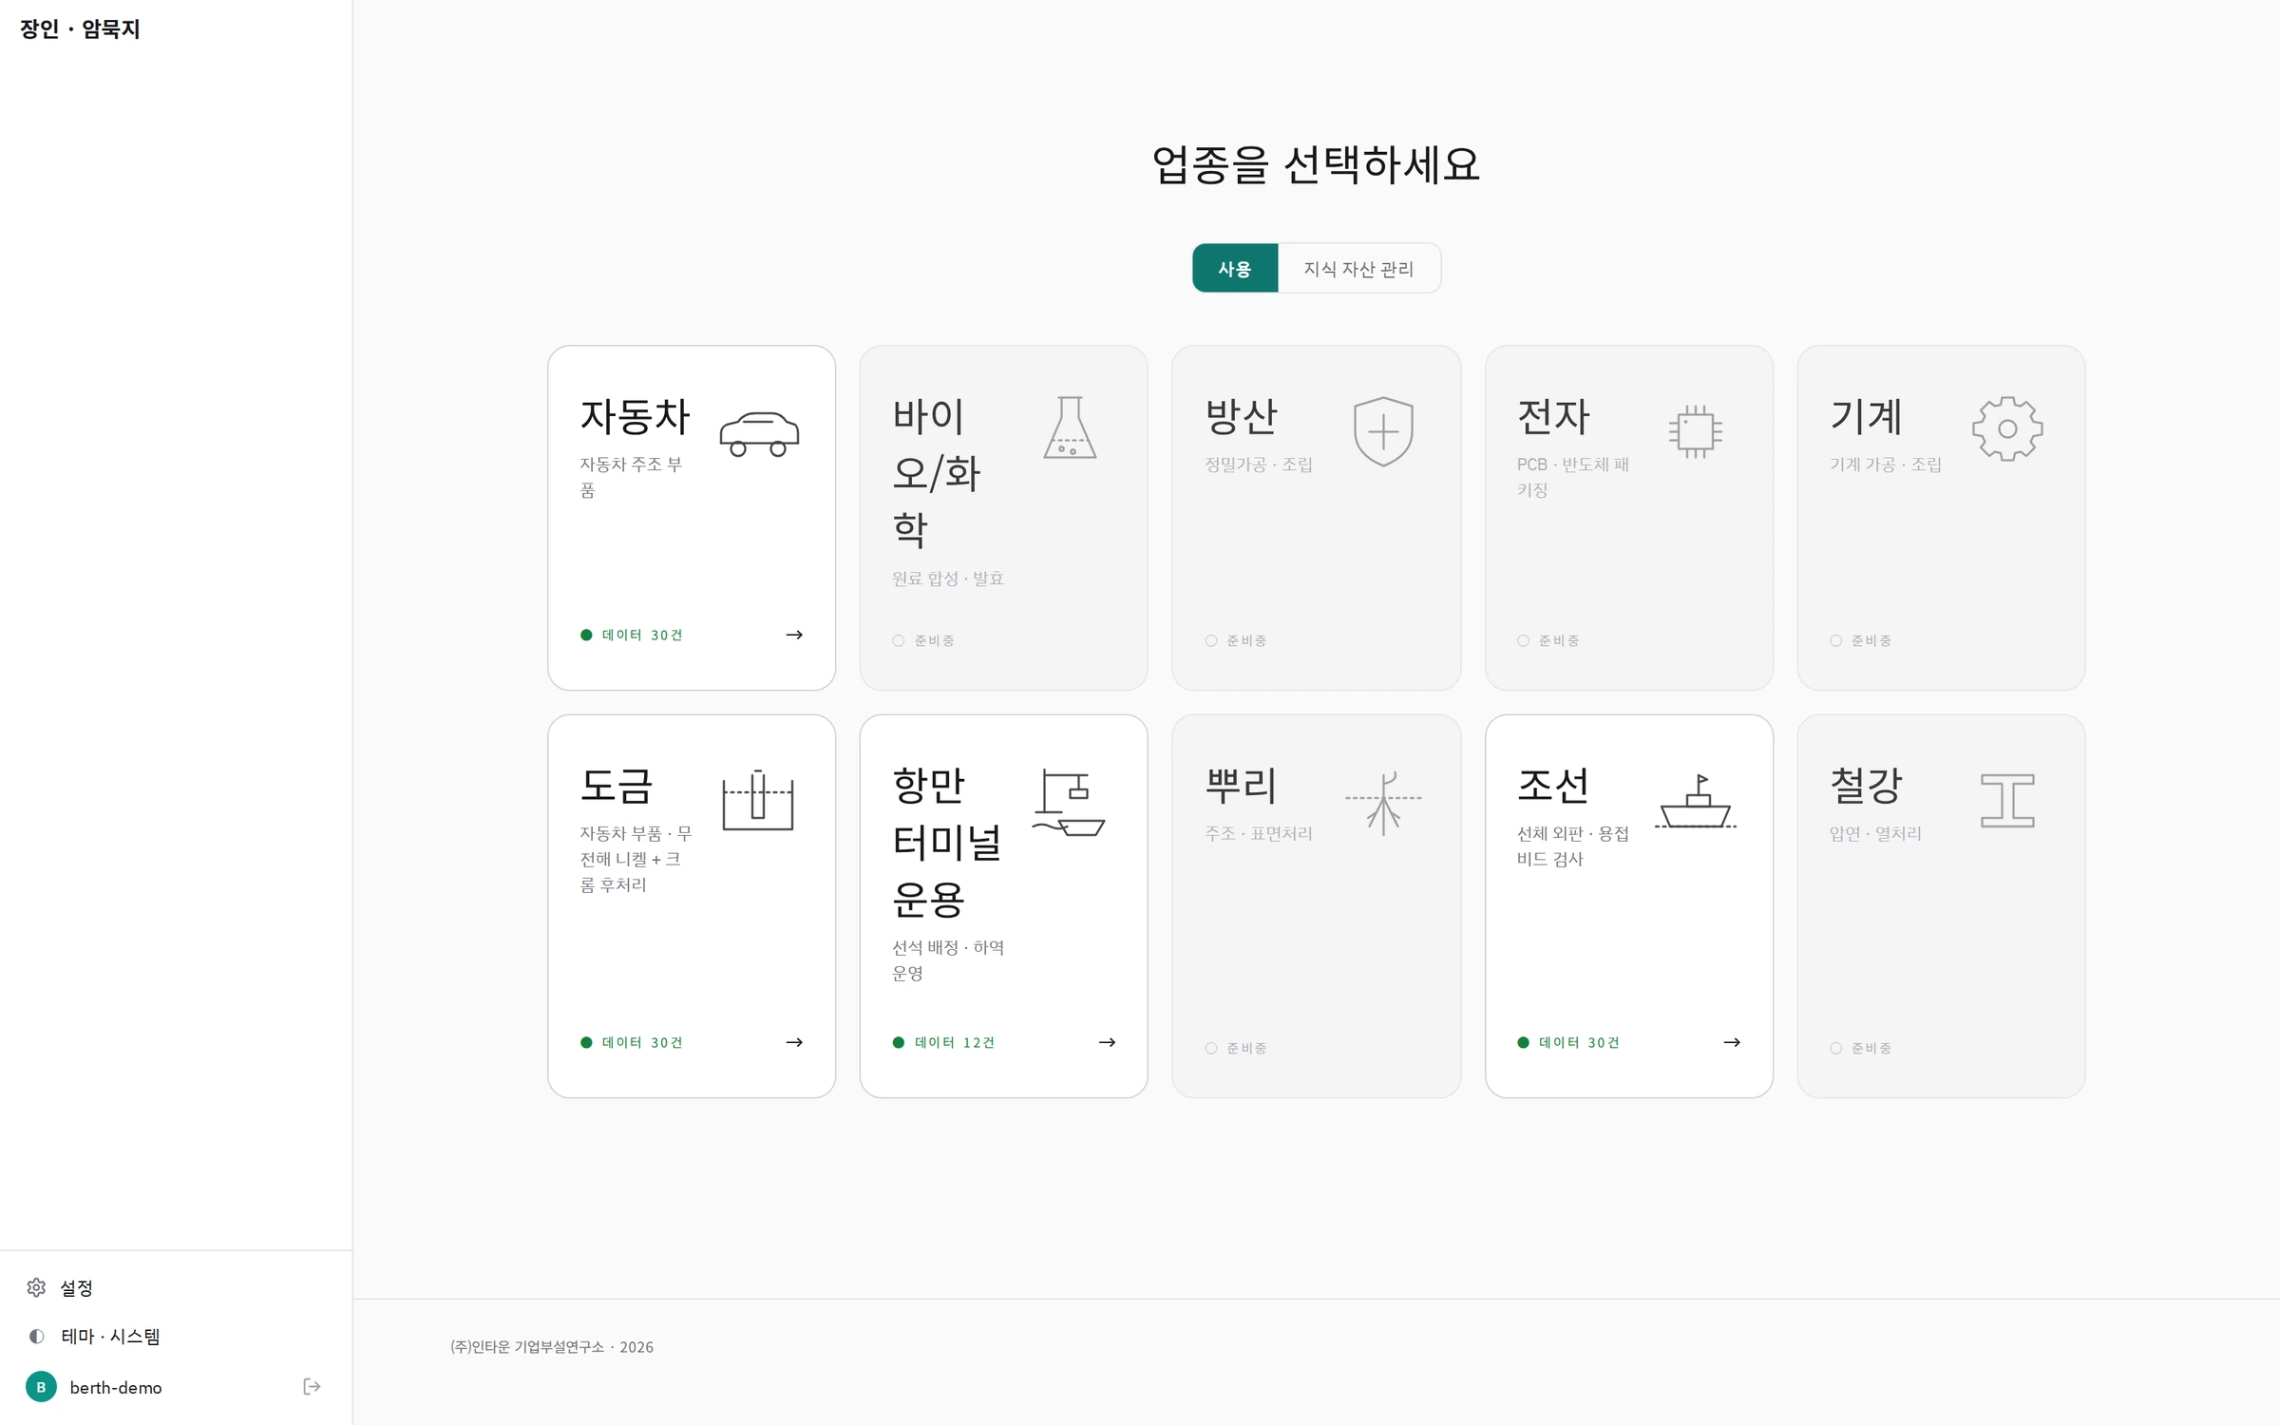Open 설정 from the sidebar
This screenshot has height=1425, width=2280.
pos(76,1288)
